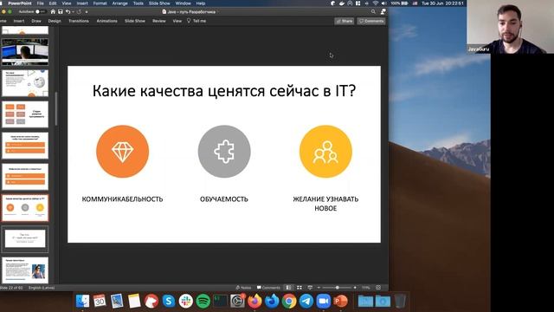The image size is (554, 312).
Task: Open the Arrange menu in menu bar
Action: coord(119,3)
